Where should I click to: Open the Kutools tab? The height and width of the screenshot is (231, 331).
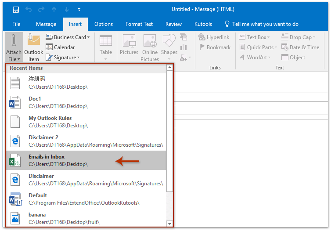pos(203,24)
